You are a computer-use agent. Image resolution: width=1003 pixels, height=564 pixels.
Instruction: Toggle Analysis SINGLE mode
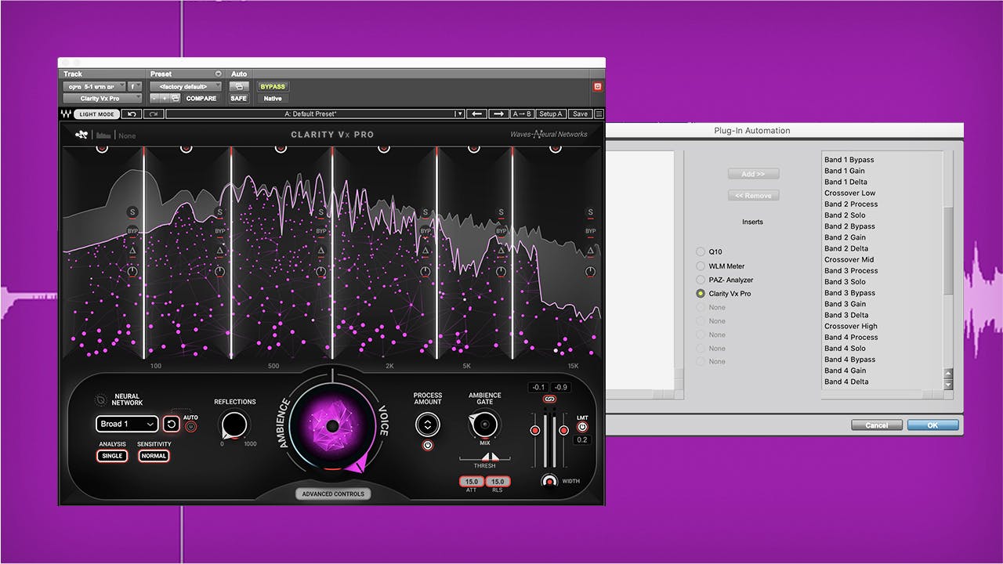(112, 456)
